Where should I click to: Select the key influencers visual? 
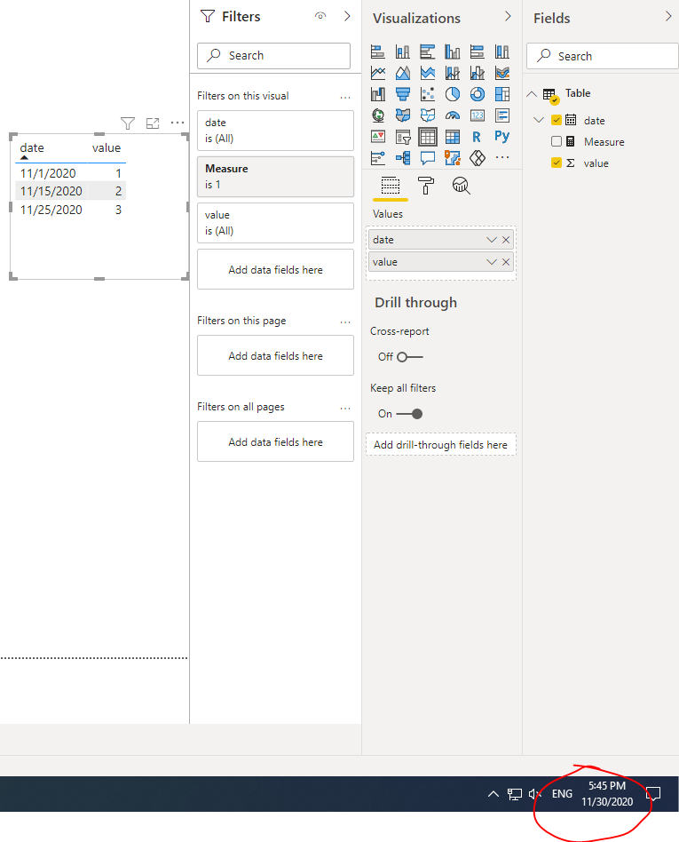[x=378, y=158]
